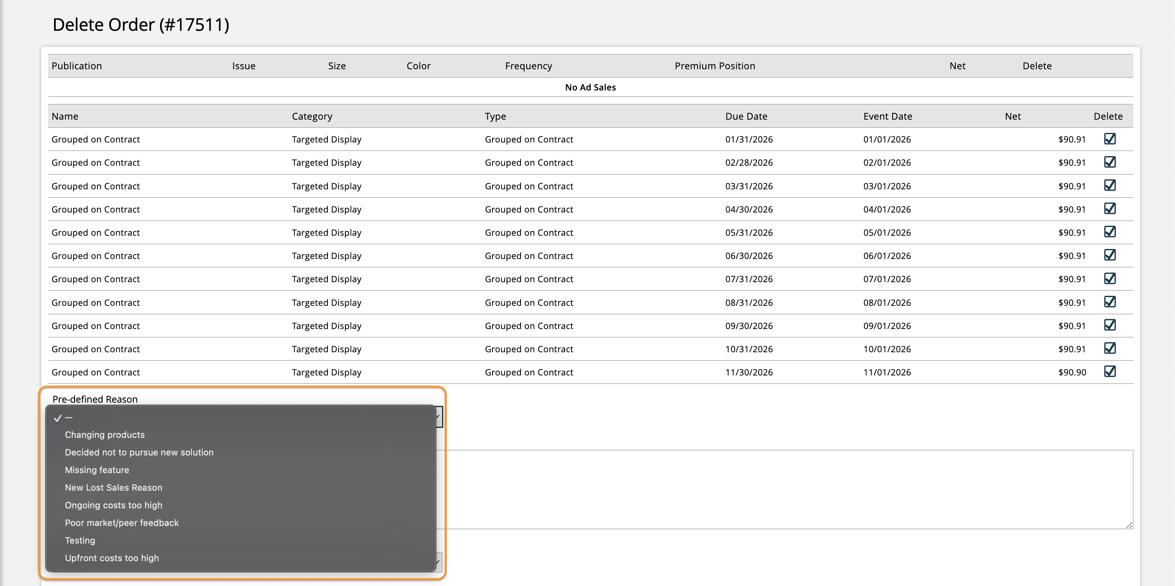Uncheck delete box for 07/31/2026 row
1175x586 pixels.
point(1109,279)
